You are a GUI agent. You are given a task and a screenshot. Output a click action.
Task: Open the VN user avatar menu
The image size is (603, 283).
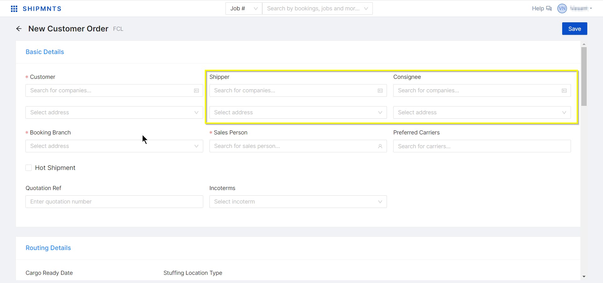(x=562, y=8)
